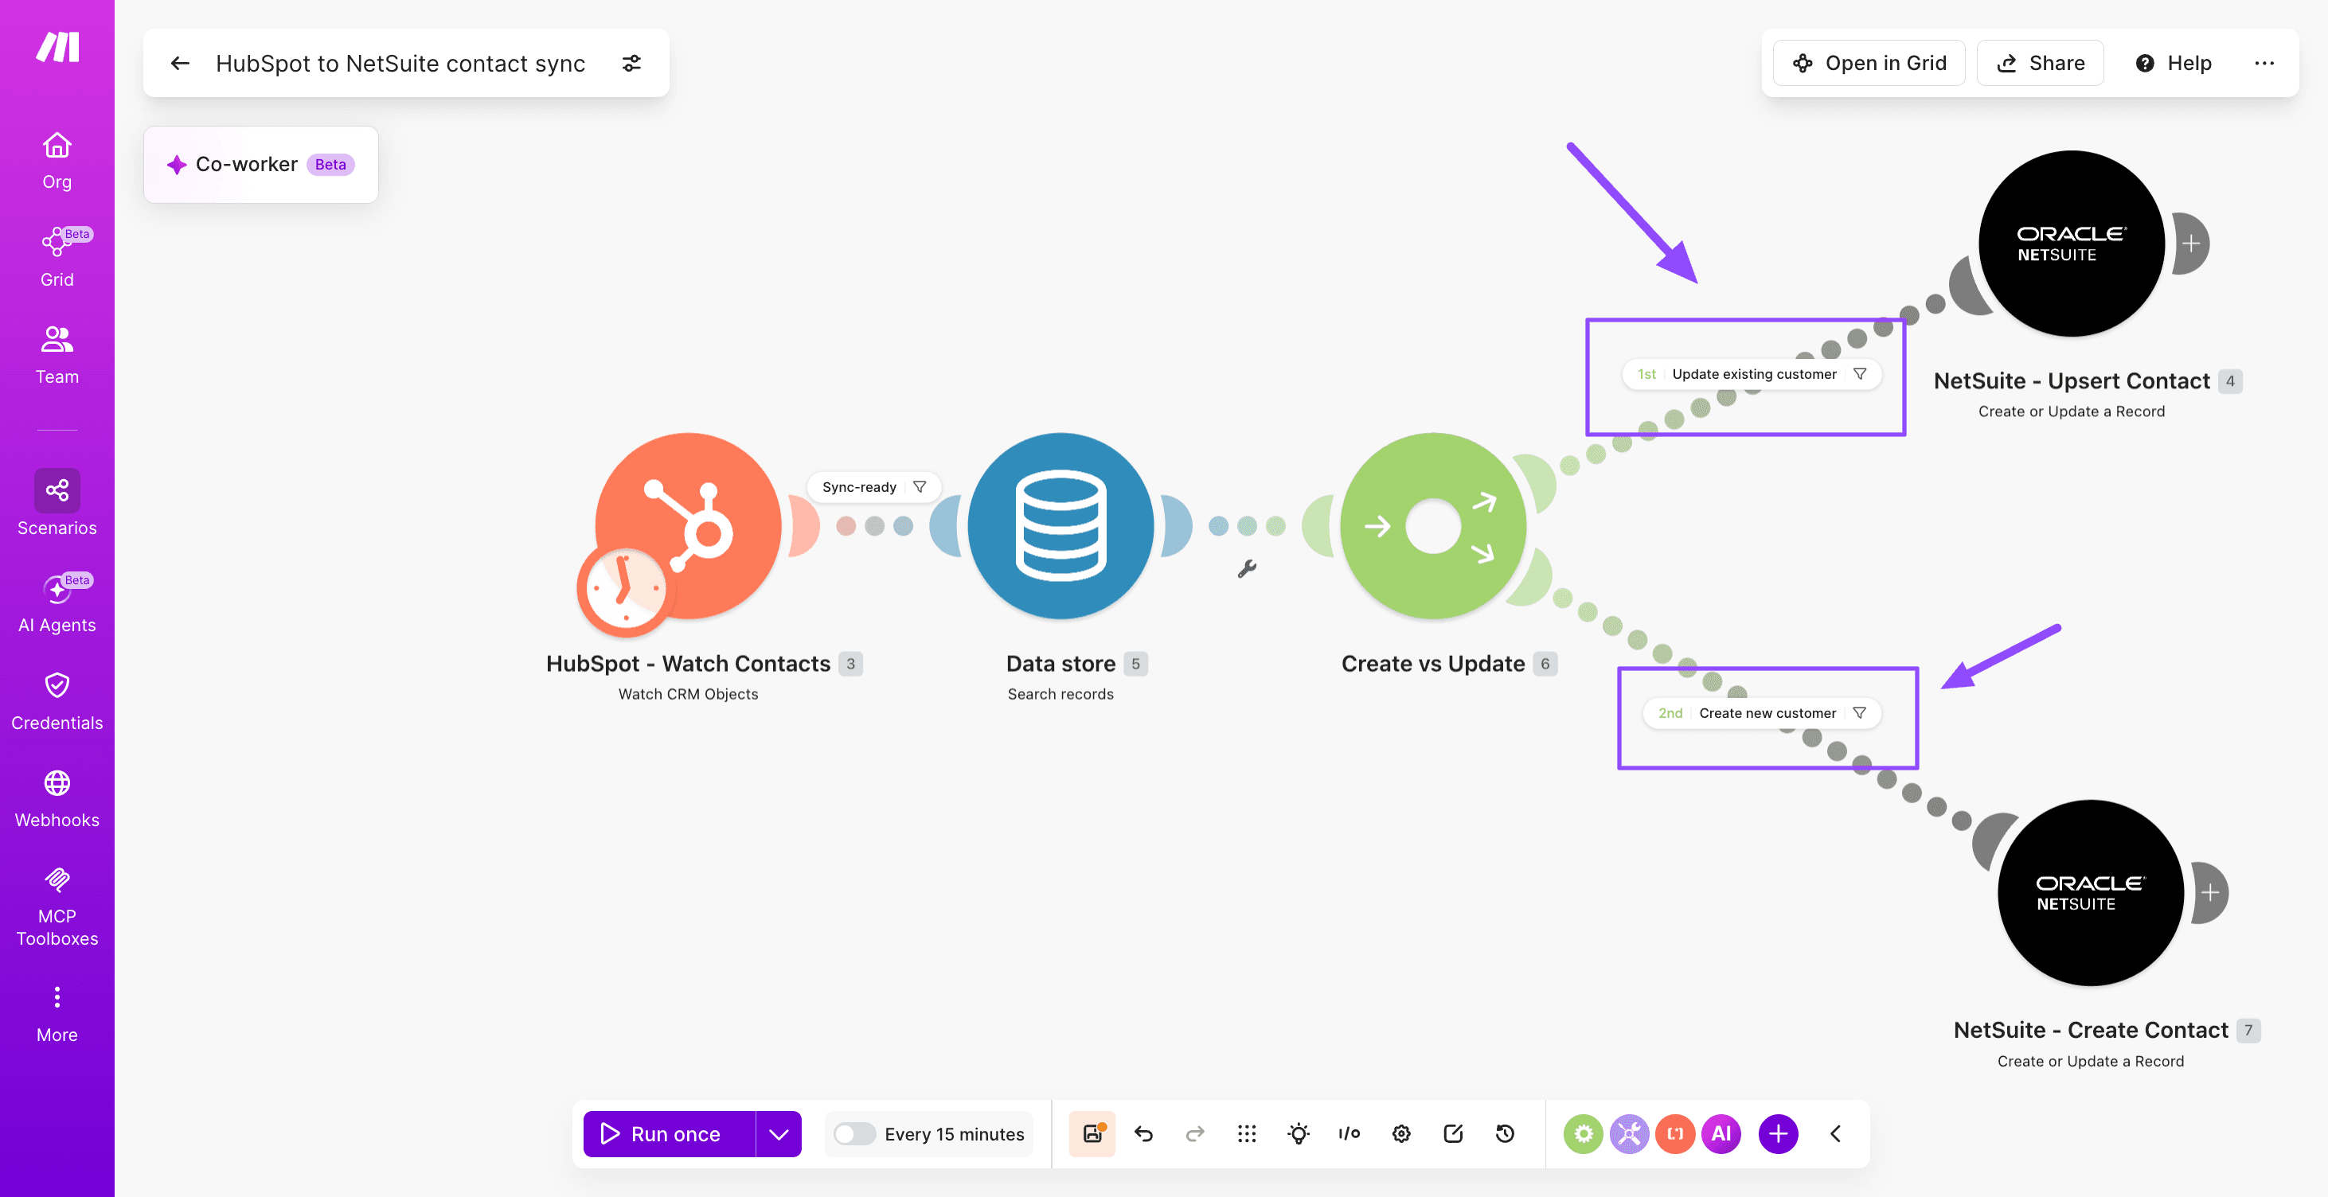Redo the last change
The height and width of the screenshot is (1197, 2328).
pyautogui.click(x=1196, y=1134)
